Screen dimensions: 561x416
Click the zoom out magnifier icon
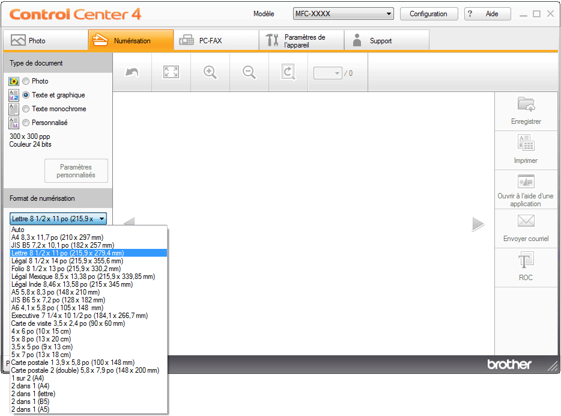click(x=249, y=72)
